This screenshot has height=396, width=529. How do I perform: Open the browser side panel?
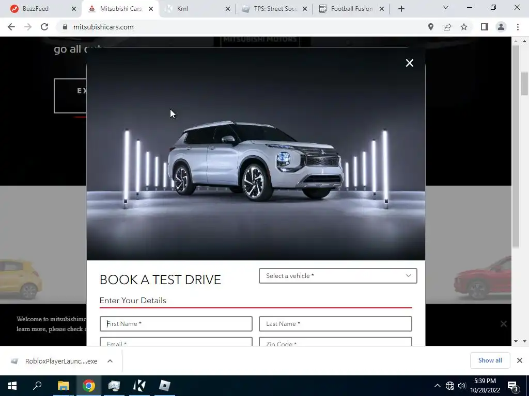pos(485,27)
